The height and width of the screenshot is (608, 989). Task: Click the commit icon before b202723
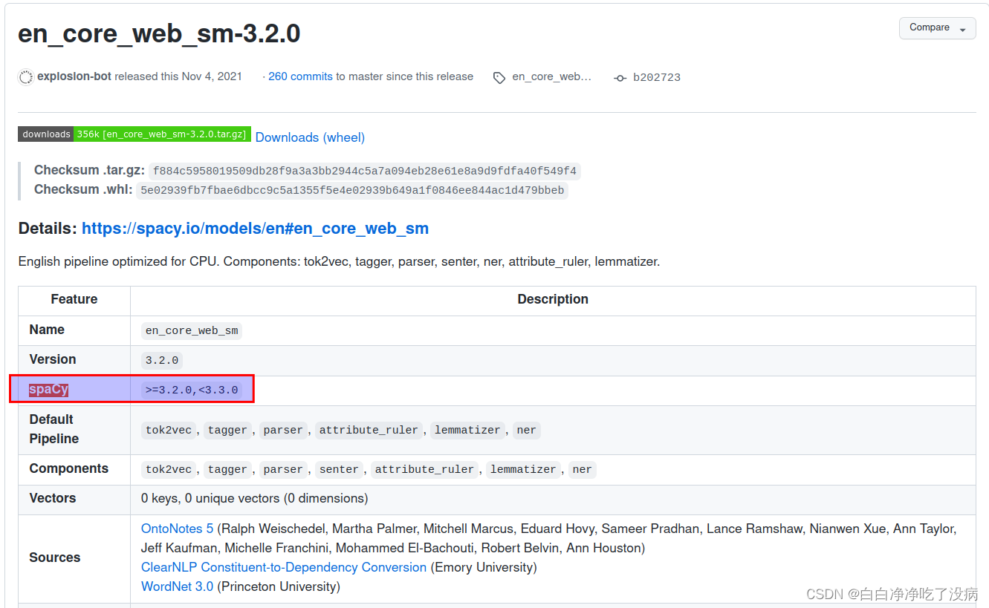[x=620, y=77]
